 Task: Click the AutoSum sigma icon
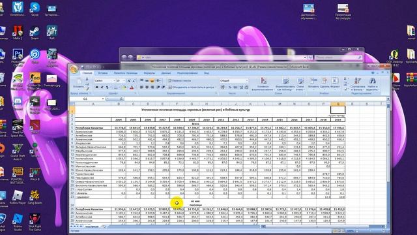(x=345, y=79)
